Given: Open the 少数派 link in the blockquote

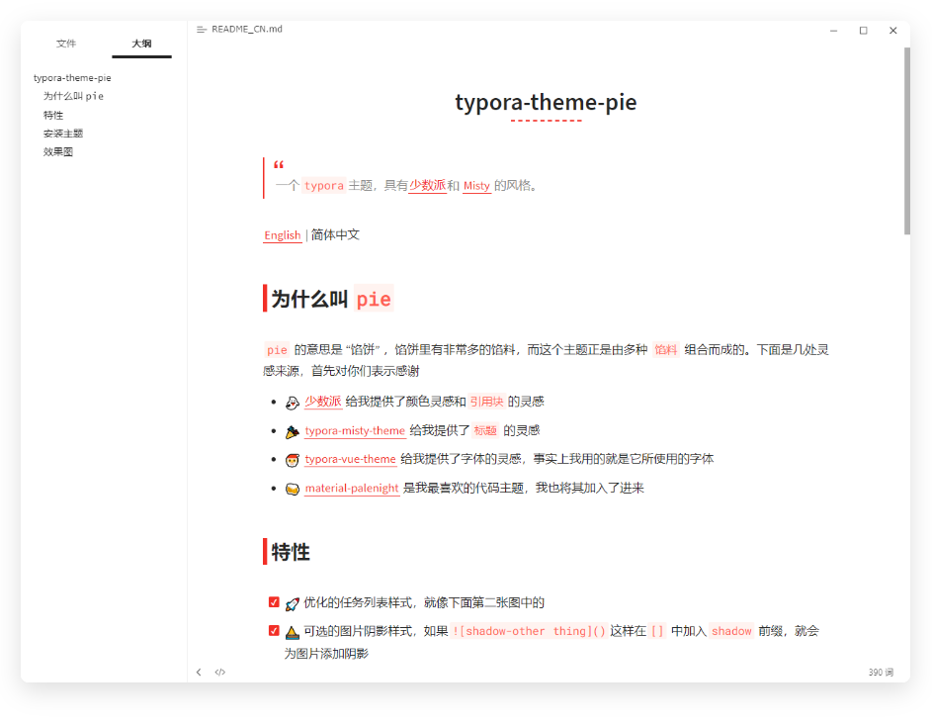Looking at the screenshot, I should point(427,186).
